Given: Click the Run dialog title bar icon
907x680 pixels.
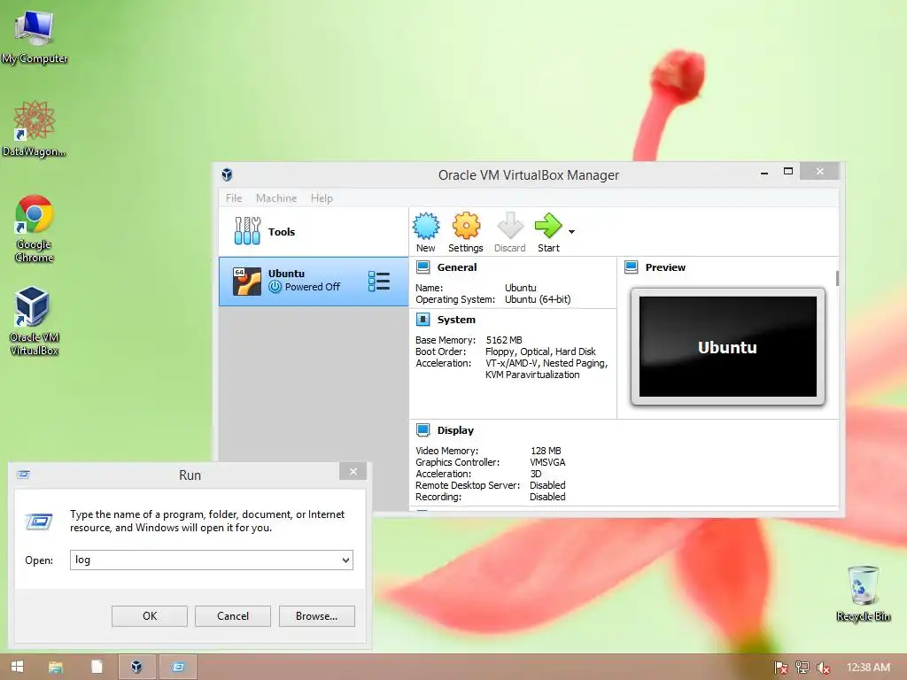Looking at the screenshot, I should point(24,475).
